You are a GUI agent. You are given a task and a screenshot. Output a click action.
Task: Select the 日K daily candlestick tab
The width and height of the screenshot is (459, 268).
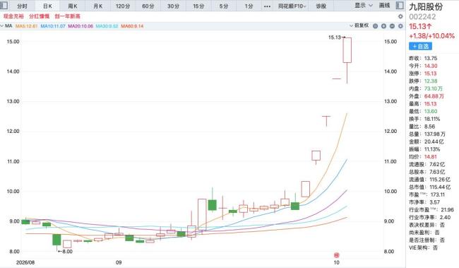(47, 6)
